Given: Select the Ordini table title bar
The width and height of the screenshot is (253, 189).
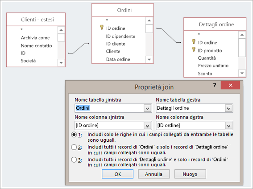Looking at the screenshot, I should [x=122, y=10].
